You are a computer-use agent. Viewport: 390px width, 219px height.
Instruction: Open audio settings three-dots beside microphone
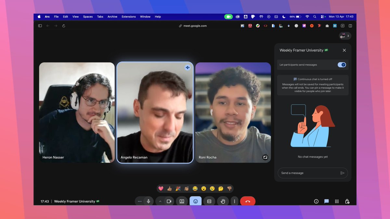[x=140, y=201]
